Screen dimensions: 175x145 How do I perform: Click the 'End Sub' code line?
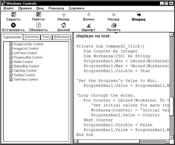85,135
